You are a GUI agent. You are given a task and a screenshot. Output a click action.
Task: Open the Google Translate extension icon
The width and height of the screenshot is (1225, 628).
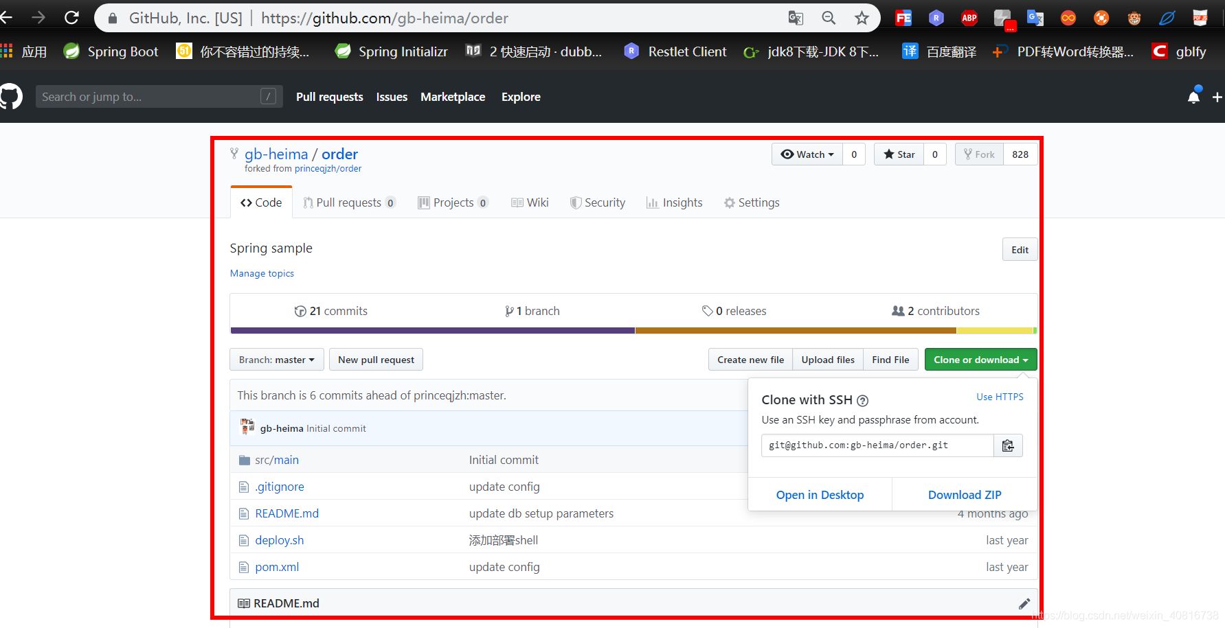[x=1035, y=18]
